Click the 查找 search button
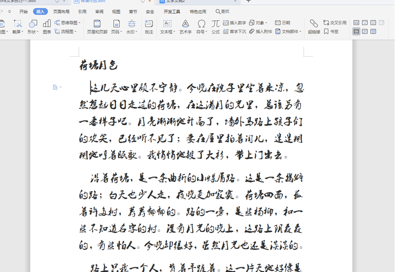Image resolution: width=395 pixels, height=272 pixels. [x=222, y=12]
